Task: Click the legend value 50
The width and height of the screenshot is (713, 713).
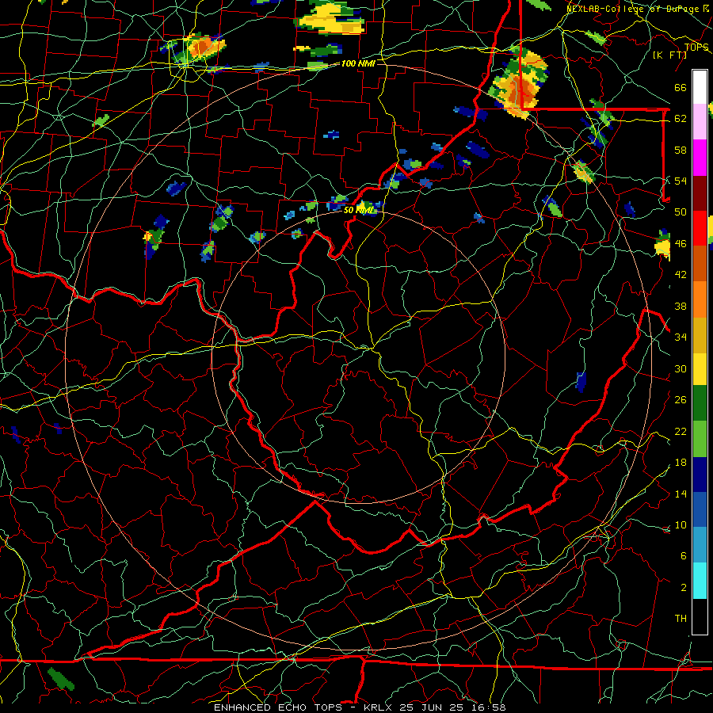Action: (681, 212)
